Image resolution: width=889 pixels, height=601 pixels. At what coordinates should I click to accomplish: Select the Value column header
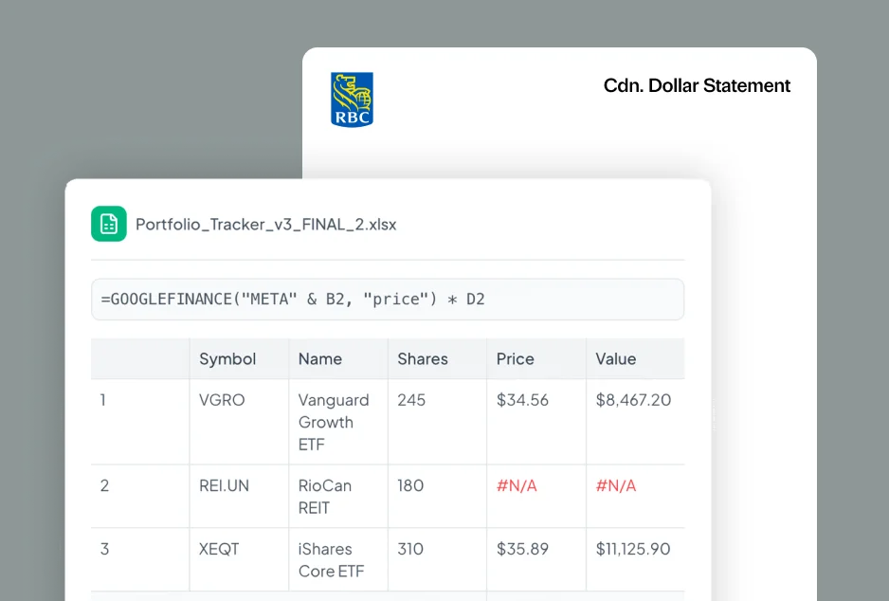(x=616, y=359)
